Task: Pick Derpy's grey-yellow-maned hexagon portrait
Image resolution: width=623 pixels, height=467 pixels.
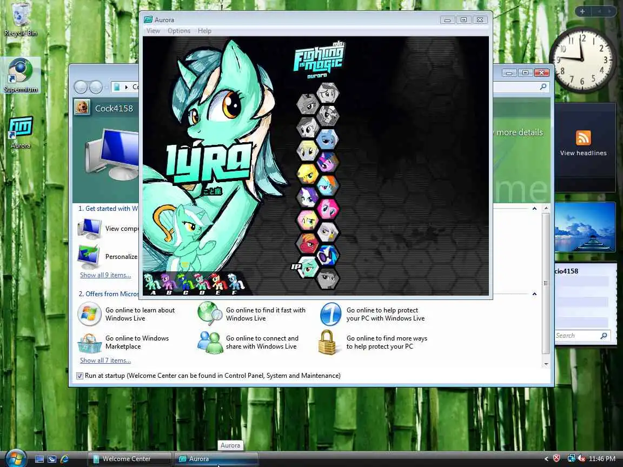Action: point(307,150)
